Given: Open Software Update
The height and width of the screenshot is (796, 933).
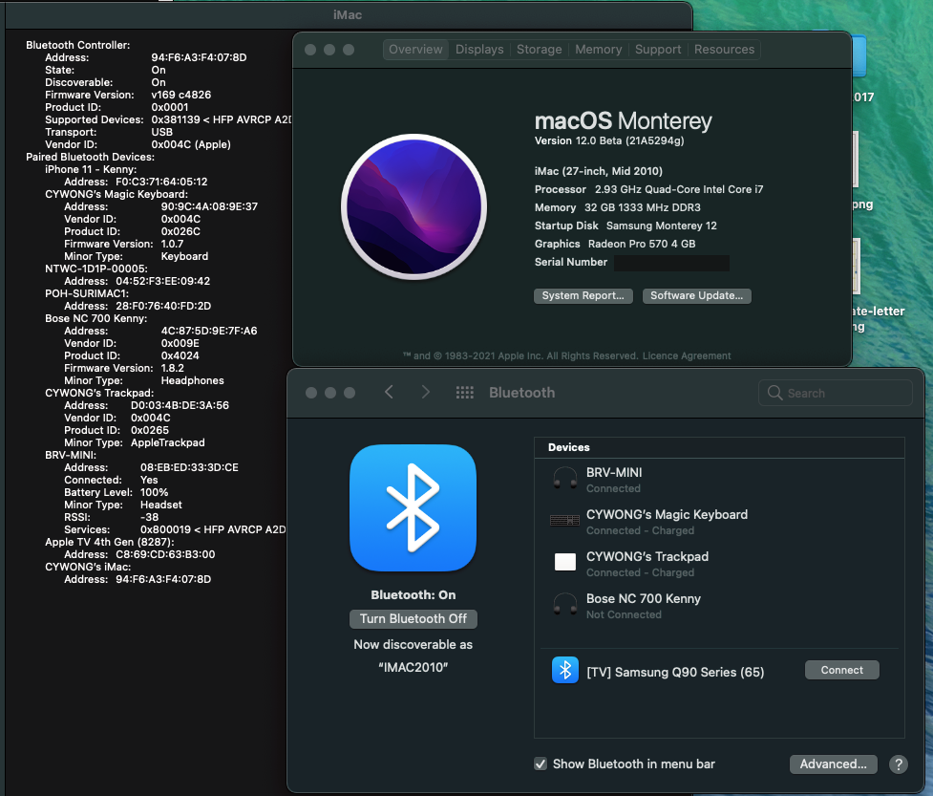Looking at the screenshot, I should tap(697, 296).
